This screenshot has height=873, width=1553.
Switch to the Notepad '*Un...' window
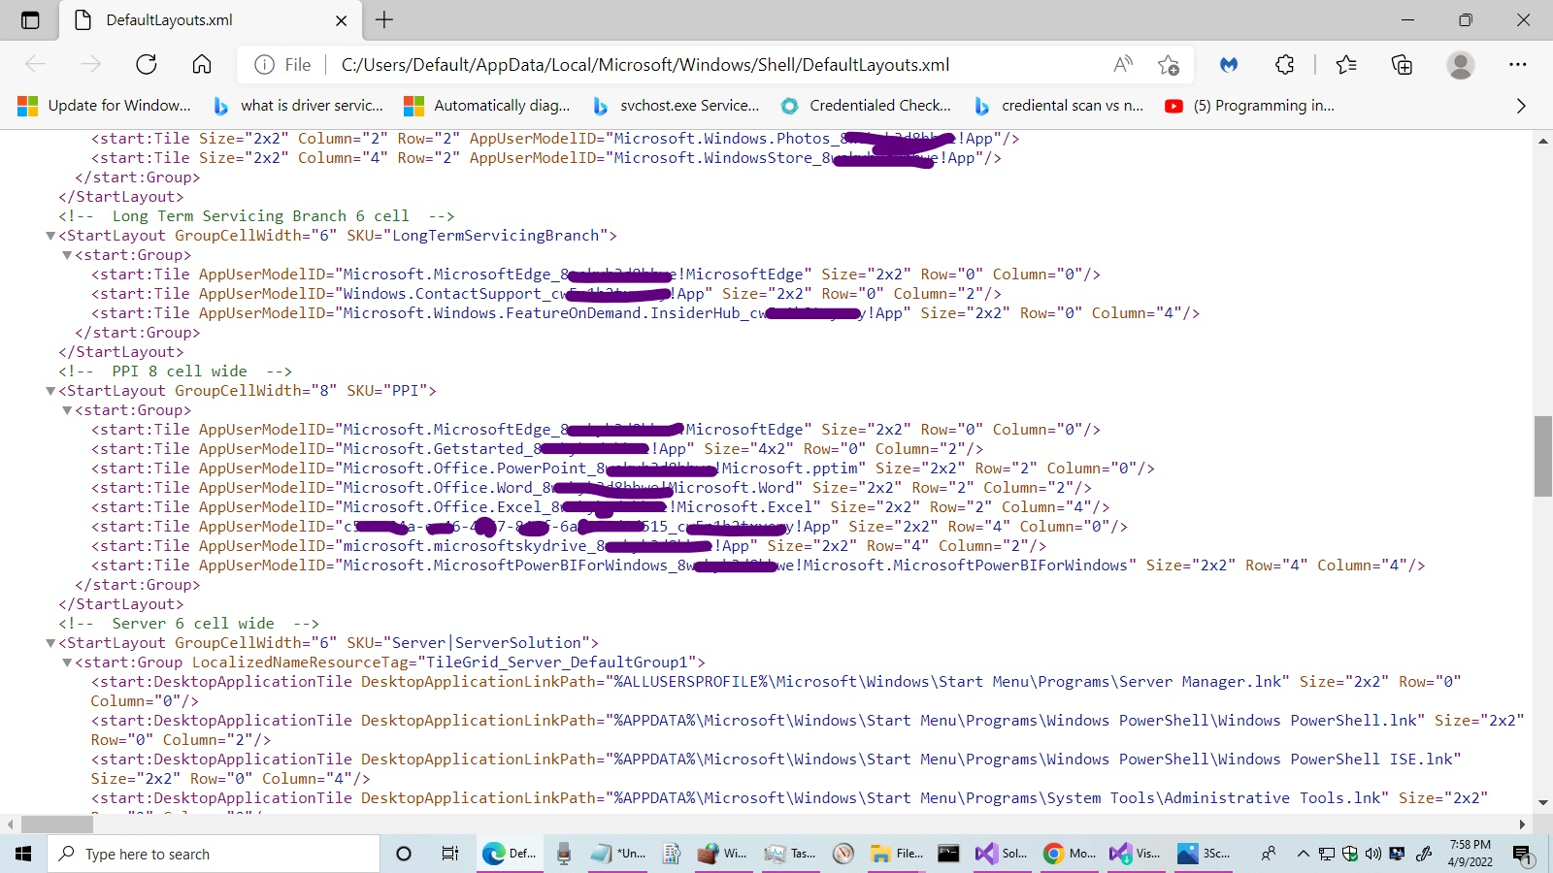(618, 854)
